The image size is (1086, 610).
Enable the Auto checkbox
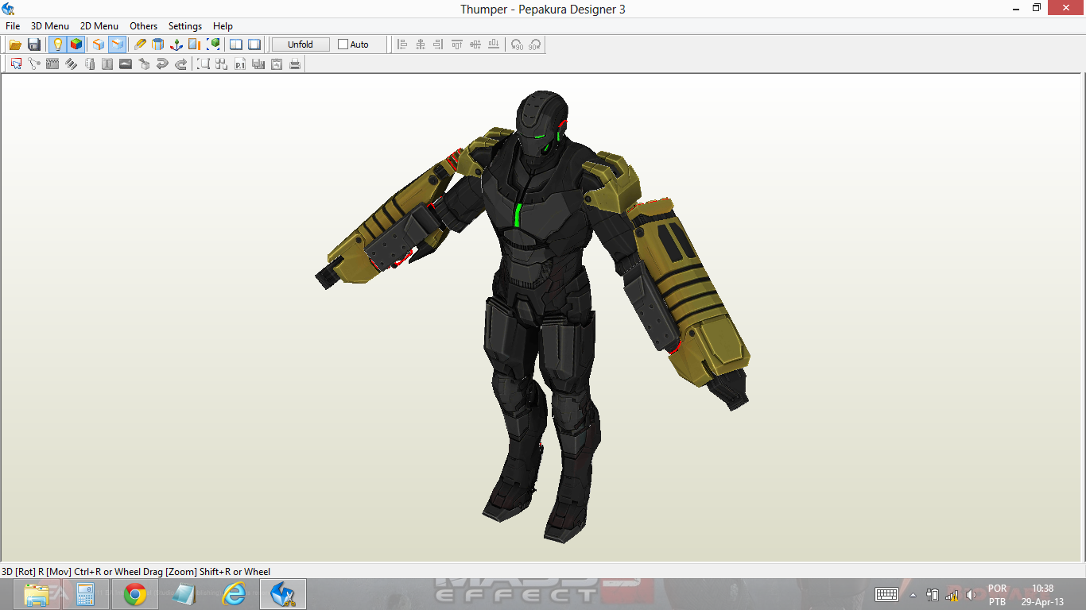tap(343, 44)
